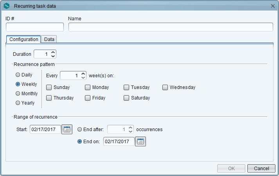
Task: Click the Cancel button
Action: click(261, 168)
